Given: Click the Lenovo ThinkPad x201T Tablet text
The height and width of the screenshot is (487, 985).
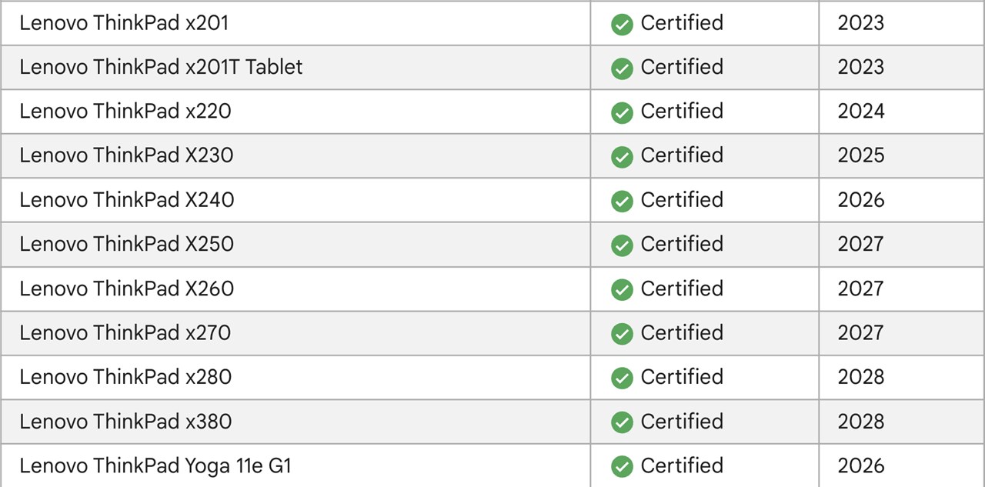Looking at the screenshot, I should (161, 67).
